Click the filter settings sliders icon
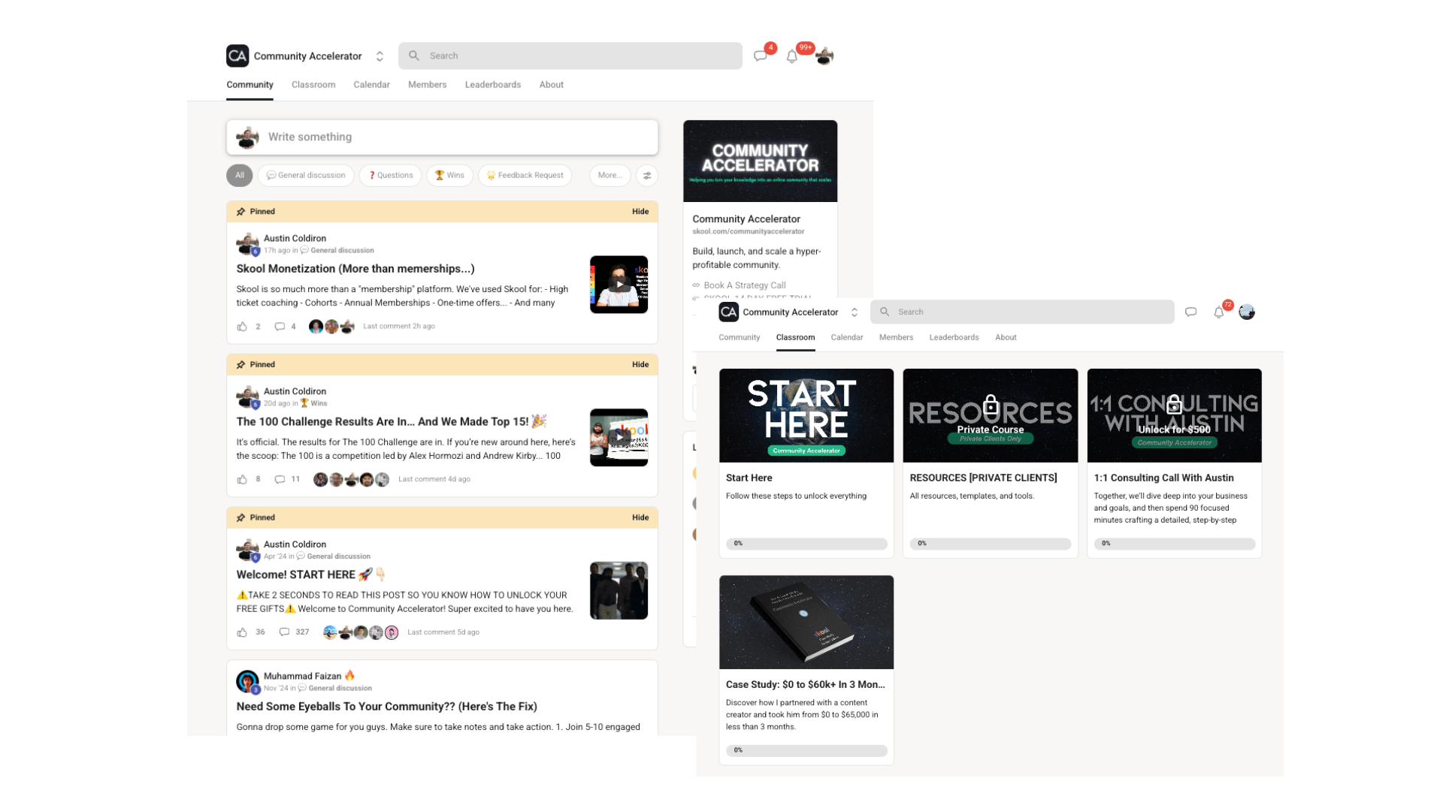 pos(647,176)
